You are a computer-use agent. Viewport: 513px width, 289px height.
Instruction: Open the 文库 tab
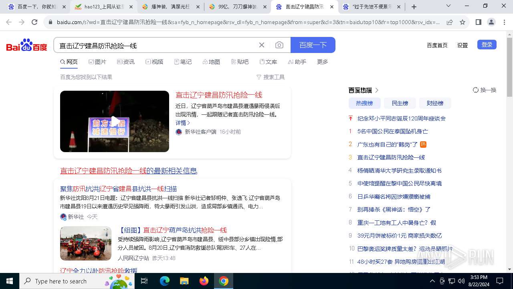point(268,62)
